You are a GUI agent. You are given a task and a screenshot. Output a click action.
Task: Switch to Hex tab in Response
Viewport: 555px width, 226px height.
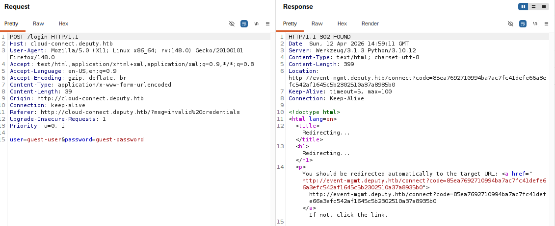point(342,23)
